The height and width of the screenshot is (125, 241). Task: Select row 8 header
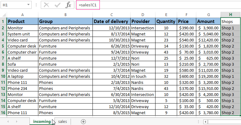pyautogui.click(x=3, y=64)
